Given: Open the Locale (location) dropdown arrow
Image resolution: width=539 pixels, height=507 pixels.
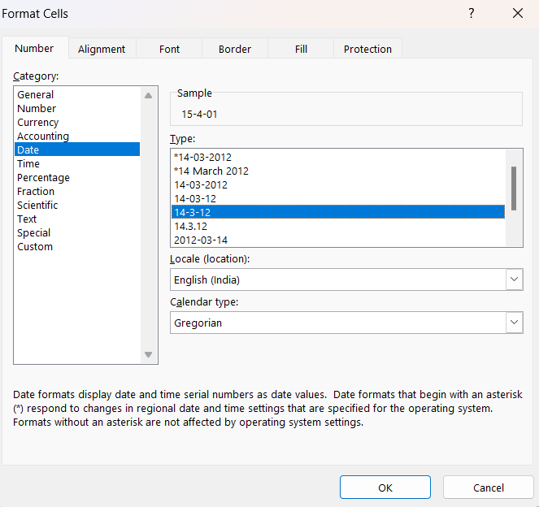Looking at the screenshot, I should 515,279.
